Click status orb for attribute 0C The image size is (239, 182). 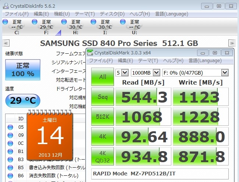point(10,143)
